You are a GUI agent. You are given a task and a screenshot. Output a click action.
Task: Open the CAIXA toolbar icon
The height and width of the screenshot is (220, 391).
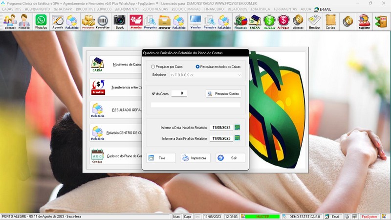[x=255, y=22]
